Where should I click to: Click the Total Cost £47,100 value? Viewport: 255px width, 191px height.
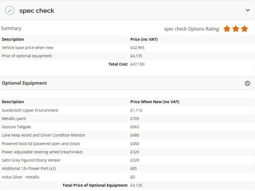pos(137,64)
